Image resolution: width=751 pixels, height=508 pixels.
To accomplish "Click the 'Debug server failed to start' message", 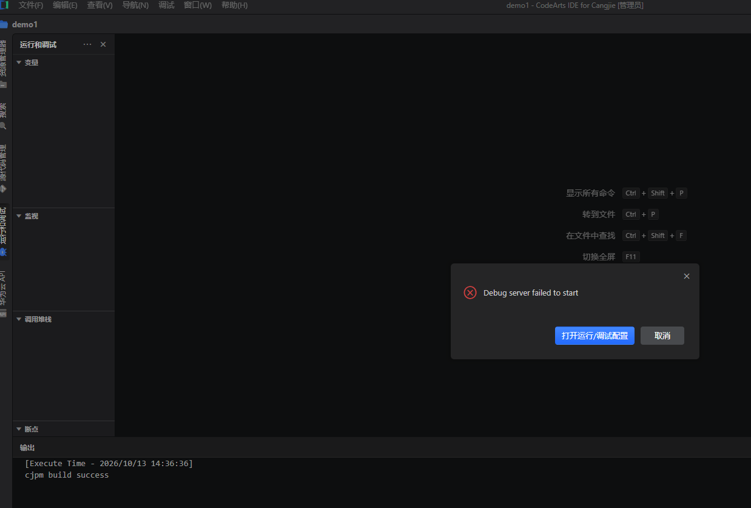I will click(531, 293).
